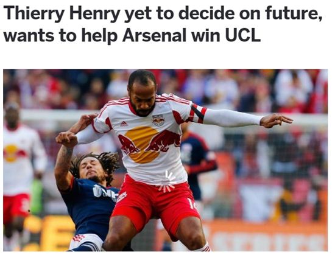Click the sponsor logo on the navy jersey
Image resolution: width=335 pixels, height=255 pixels.
coord(105,192)
